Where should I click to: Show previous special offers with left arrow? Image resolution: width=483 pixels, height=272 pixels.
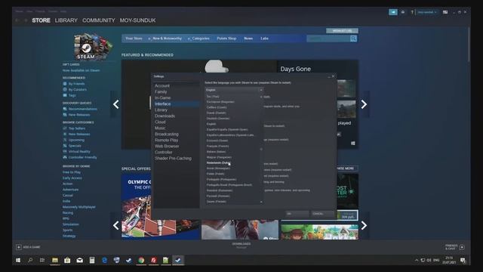point(115,225)
